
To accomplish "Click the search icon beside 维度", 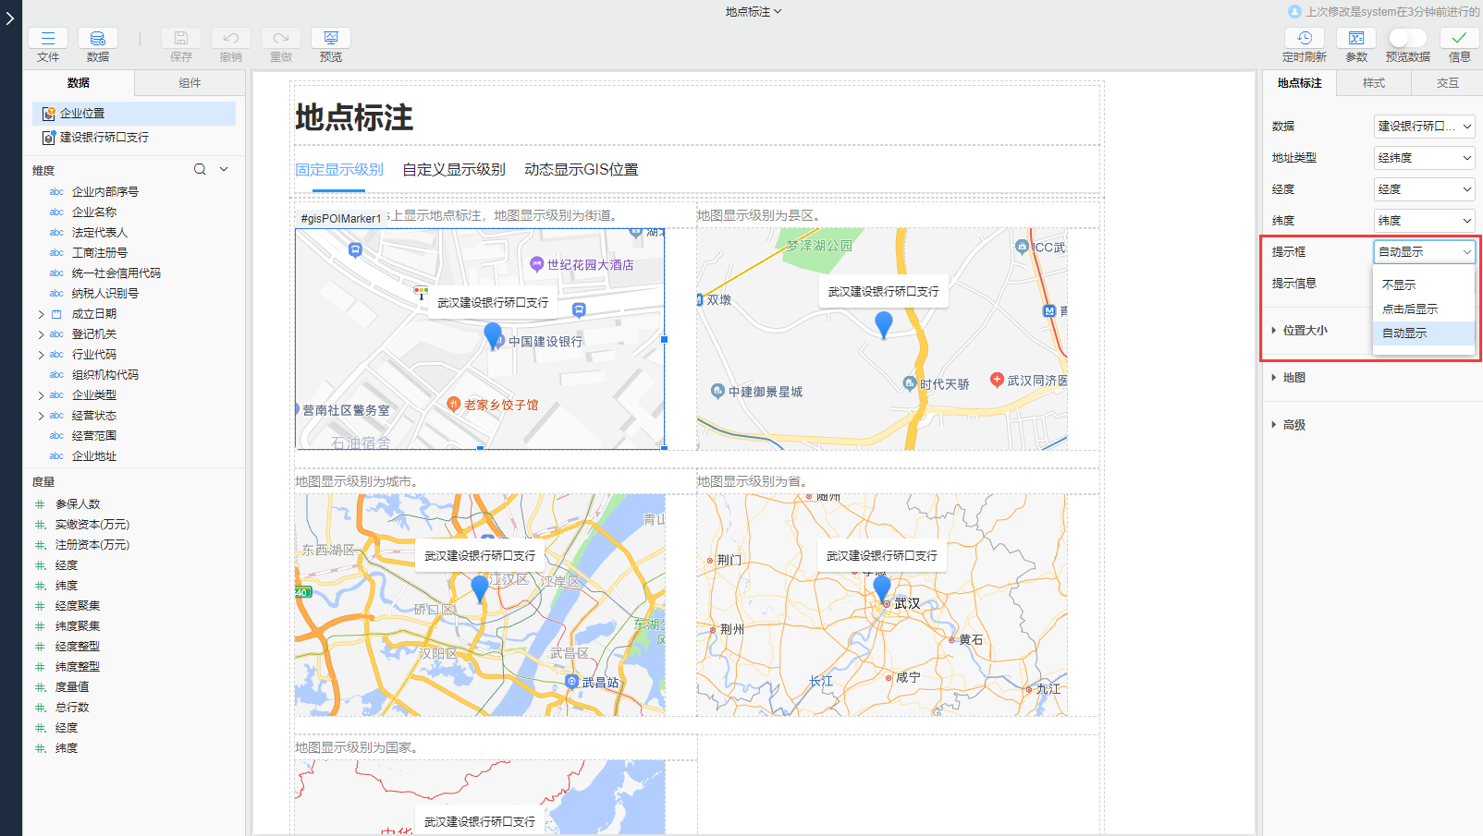I will click(x=200, y=169).
